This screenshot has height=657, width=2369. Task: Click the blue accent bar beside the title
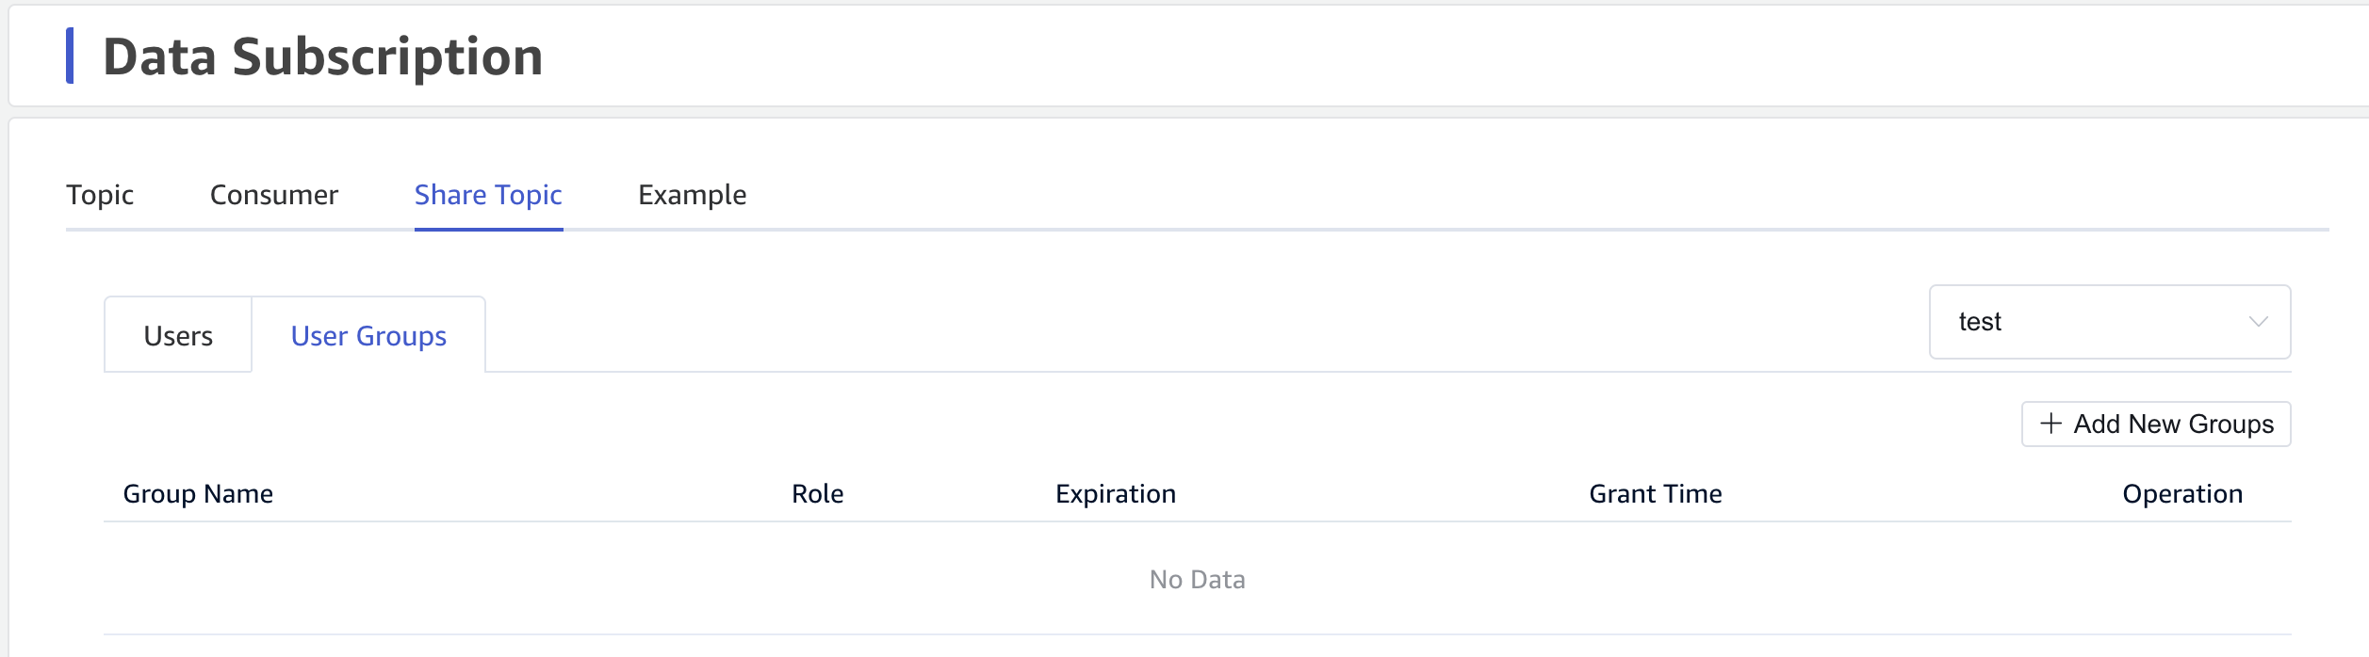[70, 56]
